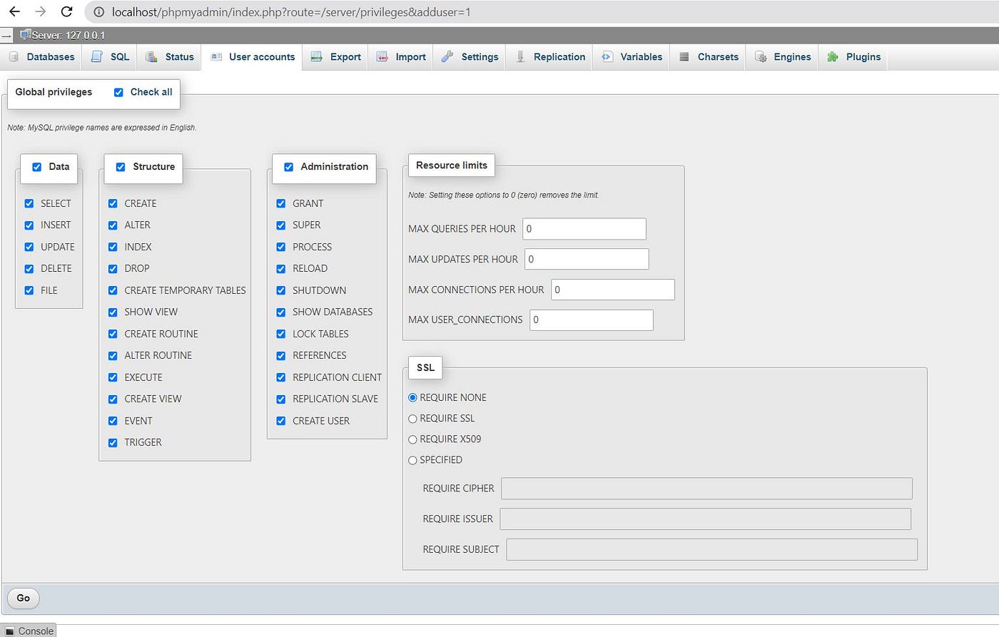
Task: Click the Import tab icon
Action: pos(382,57)
